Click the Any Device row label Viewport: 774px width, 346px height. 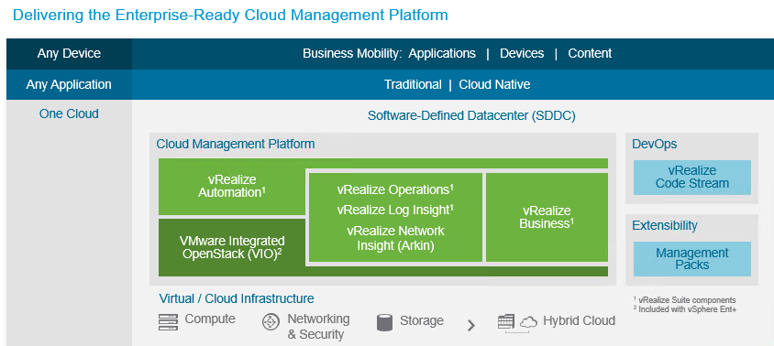69,53
